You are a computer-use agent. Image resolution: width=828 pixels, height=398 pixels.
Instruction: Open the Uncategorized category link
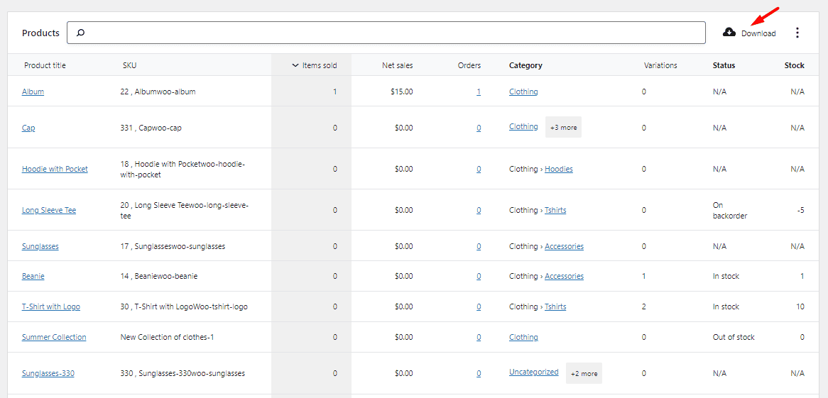coord(534,372)
